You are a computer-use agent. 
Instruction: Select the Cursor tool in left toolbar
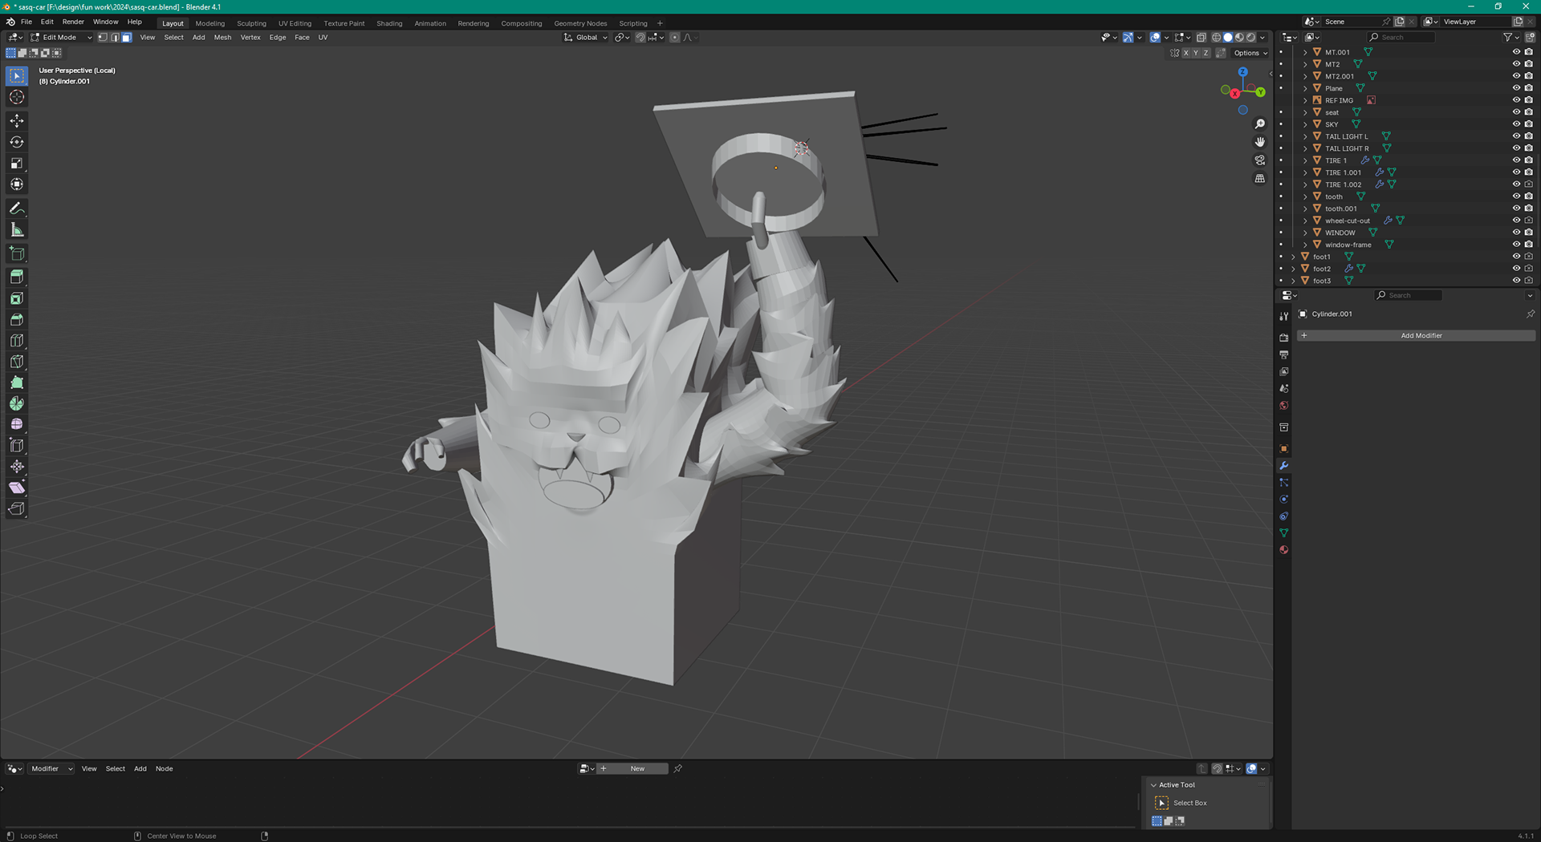tap(17, 97)
